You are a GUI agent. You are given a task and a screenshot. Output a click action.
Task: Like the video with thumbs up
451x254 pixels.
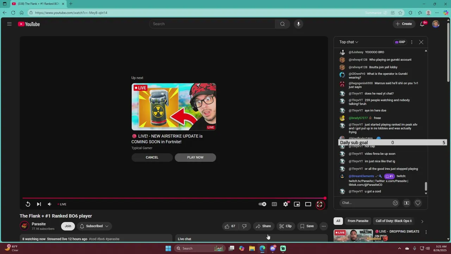tap(230, 226)
